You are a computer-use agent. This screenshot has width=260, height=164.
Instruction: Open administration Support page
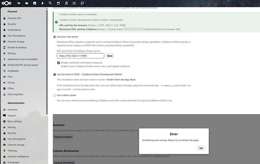point(12,116)
